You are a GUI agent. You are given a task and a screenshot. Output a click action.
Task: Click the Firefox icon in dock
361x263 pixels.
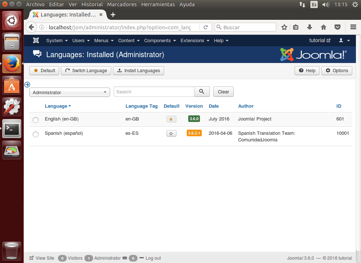tap(12, 64)
